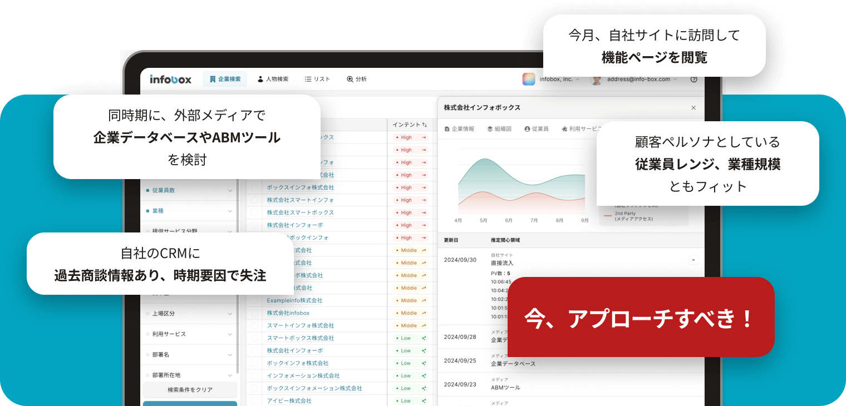The image size is (846, 406).
Task: Tick the checkbox next to 株式会社infobox
Action: pyautogui.click(x=254, y=313)
